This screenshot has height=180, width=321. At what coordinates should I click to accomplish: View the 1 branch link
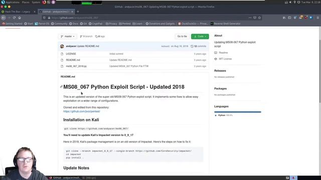86,36
